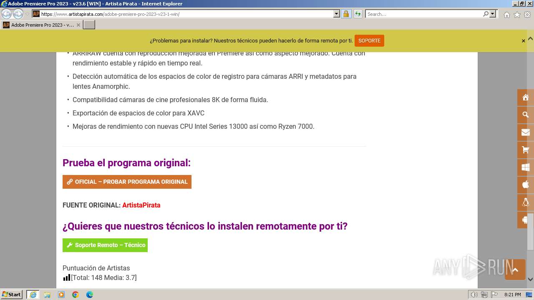Click the browser Back arrow button
Image resolution: width=534 pixels, height=300 pixels.
6,14
